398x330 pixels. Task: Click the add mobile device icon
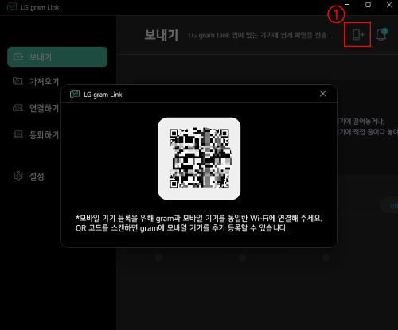[358, 35]
